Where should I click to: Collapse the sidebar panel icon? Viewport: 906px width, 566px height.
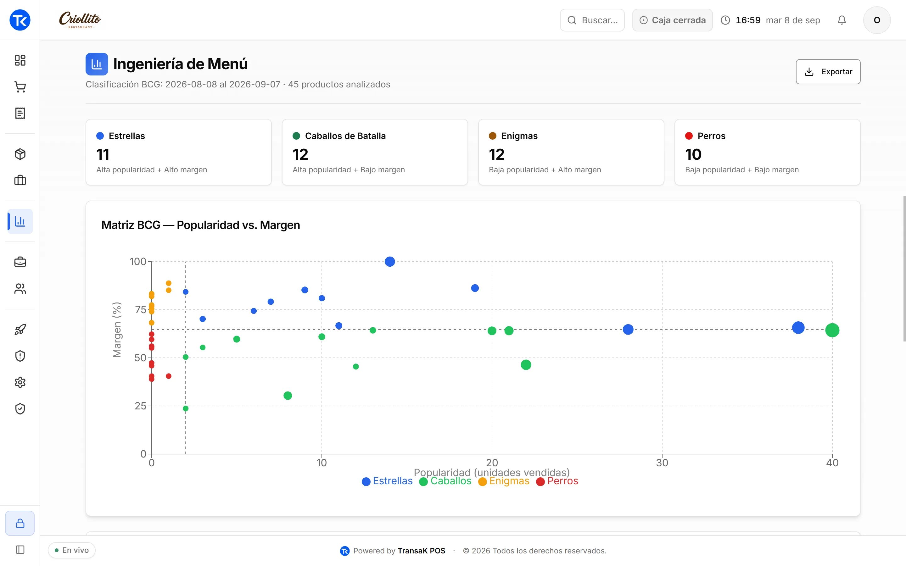(x=20, y=550)
